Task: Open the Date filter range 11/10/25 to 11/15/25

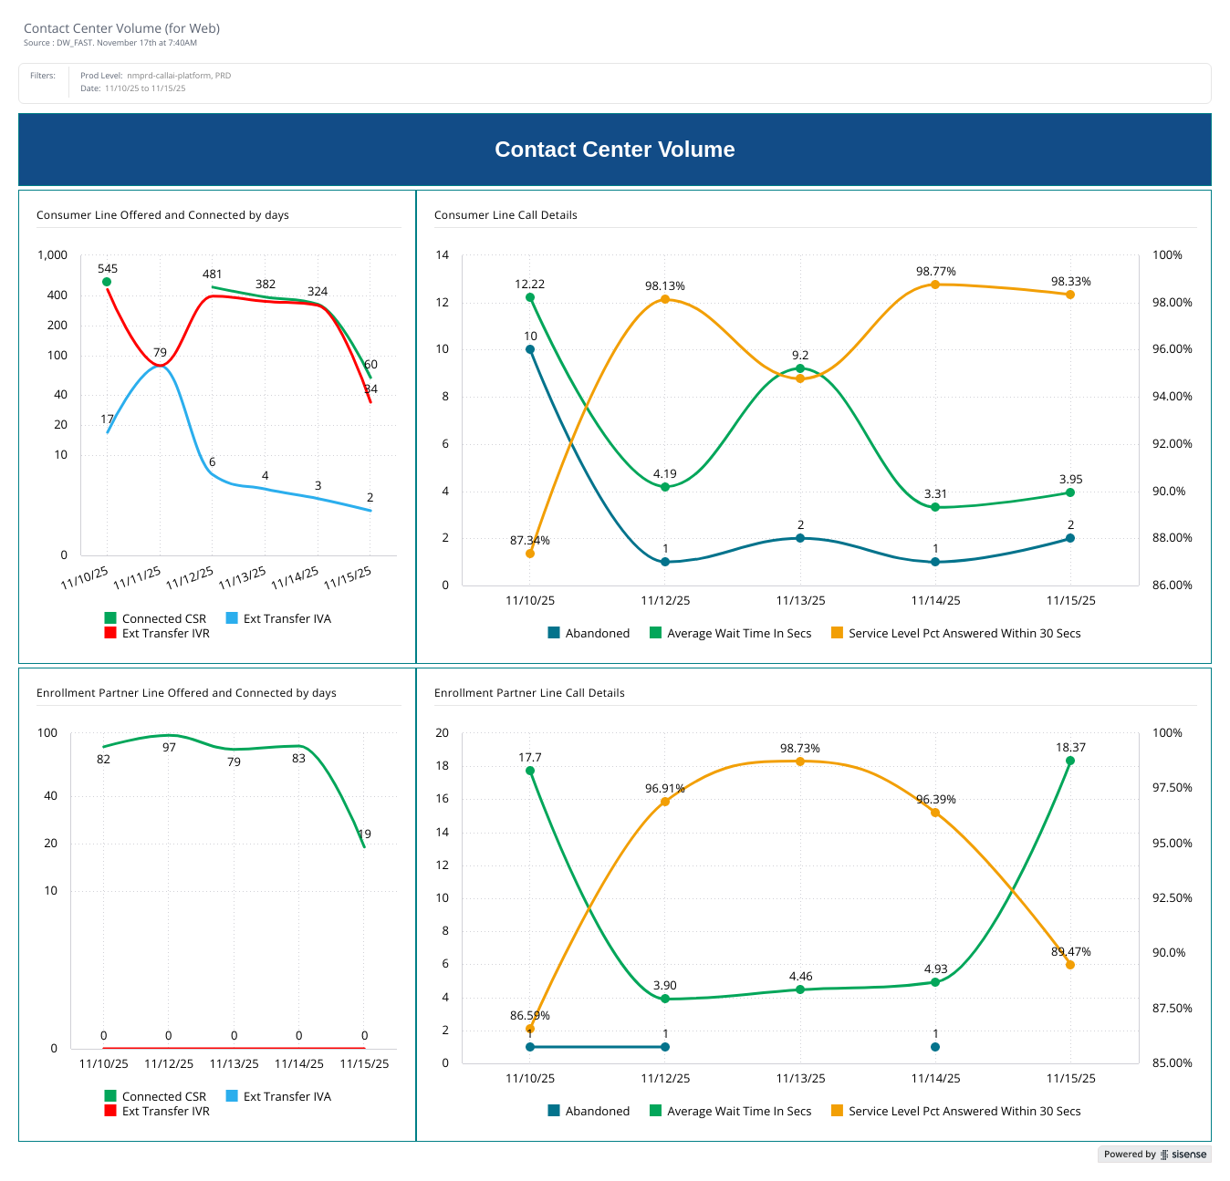Action: (x=145, y=88)
